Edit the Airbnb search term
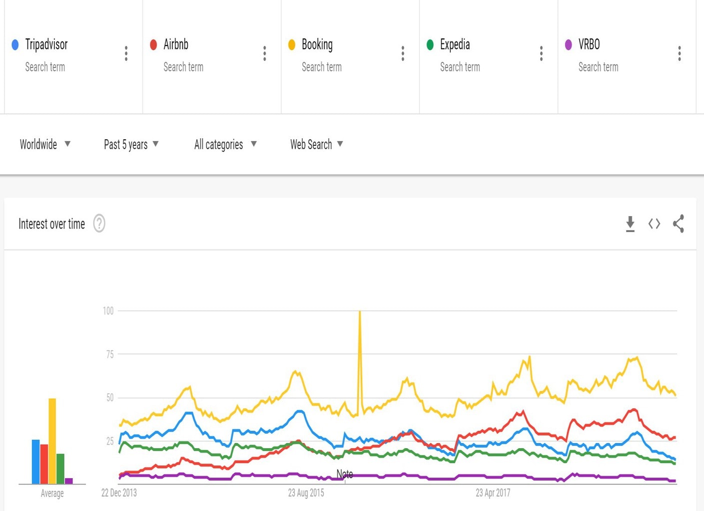Screen dimensions: 704x511 click(x=176, y=44)
